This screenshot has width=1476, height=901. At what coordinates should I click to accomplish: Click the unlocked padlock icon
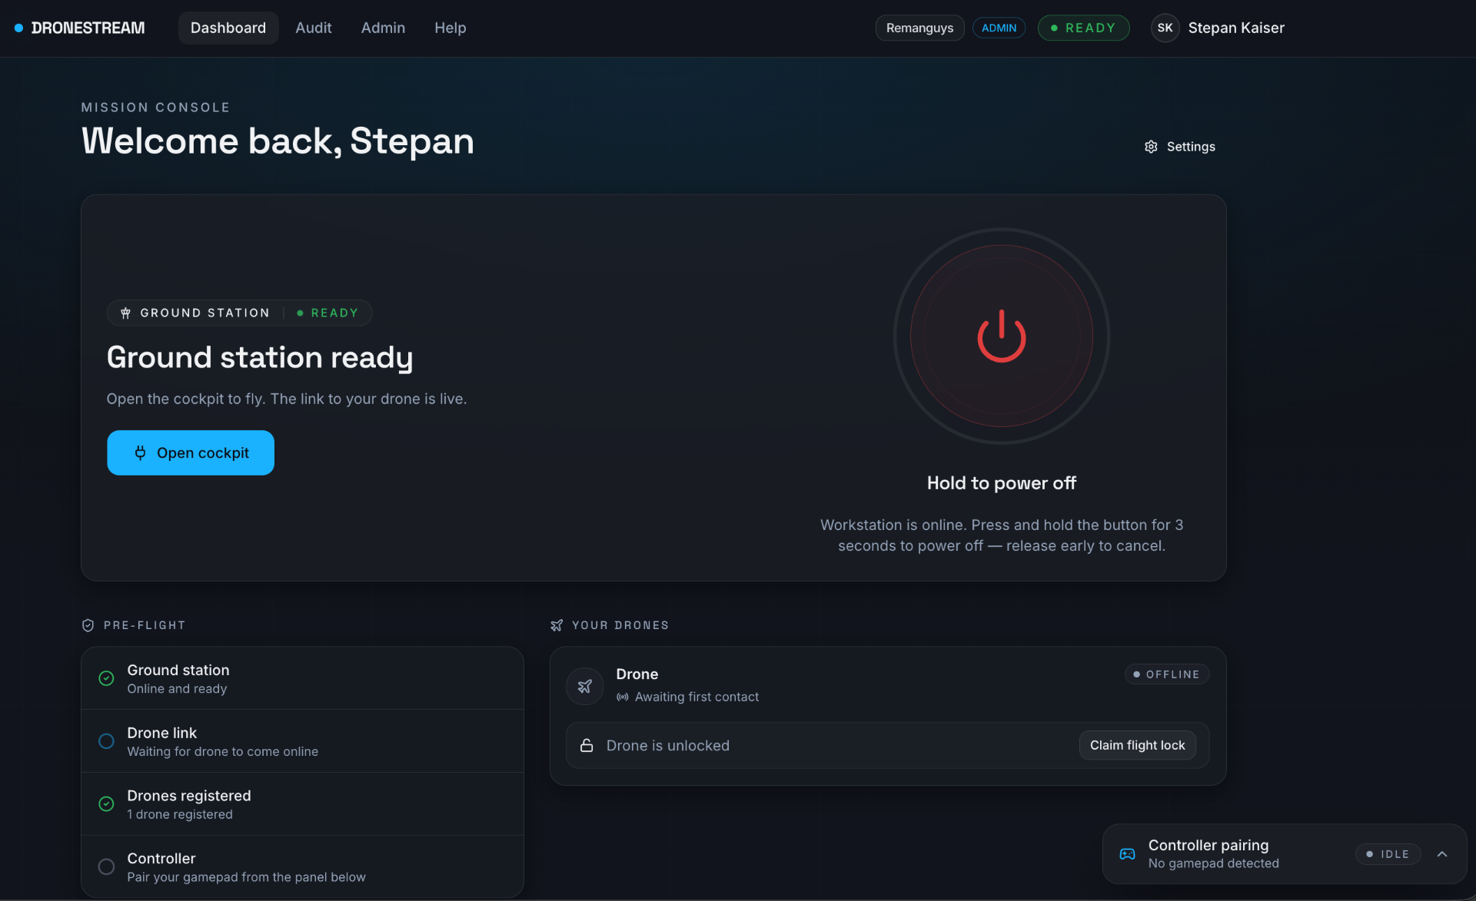(587, 745)
